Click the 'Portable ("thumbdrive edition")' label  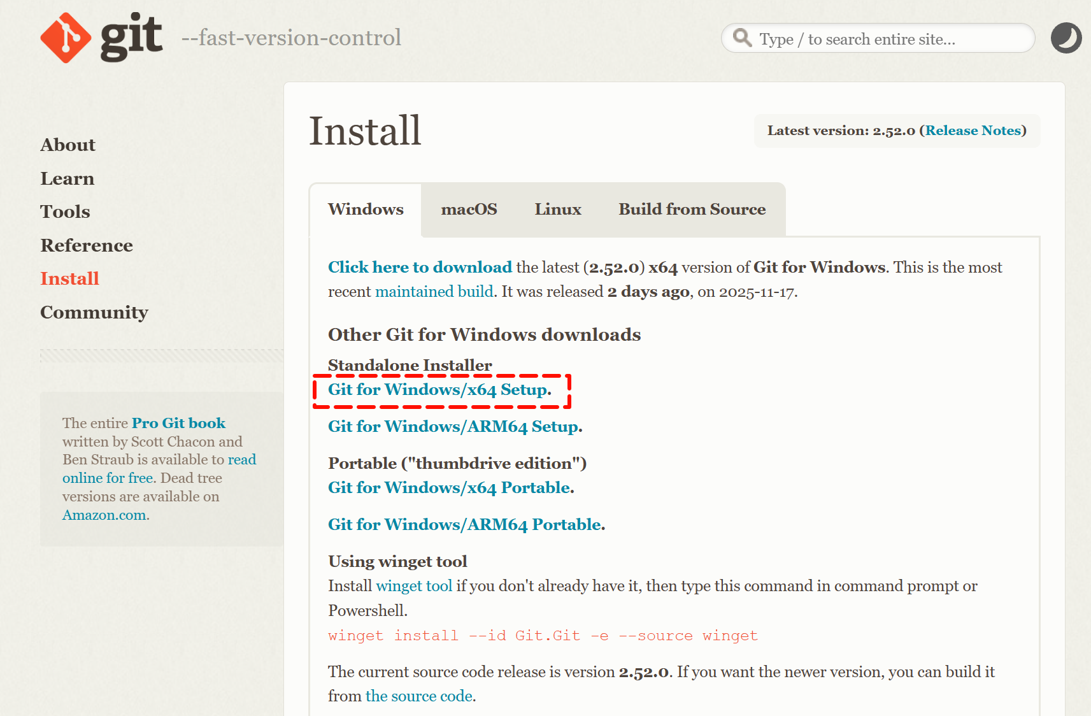[457, 463]
